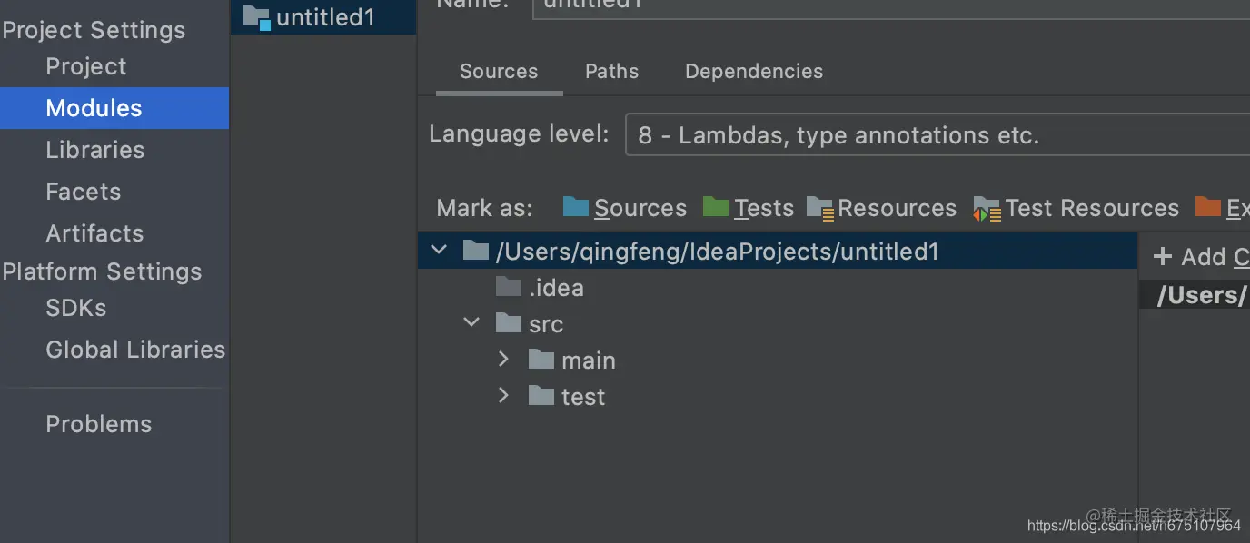1250x543 pixels.
Task: Expand the main folder
Action: [504, 360]
